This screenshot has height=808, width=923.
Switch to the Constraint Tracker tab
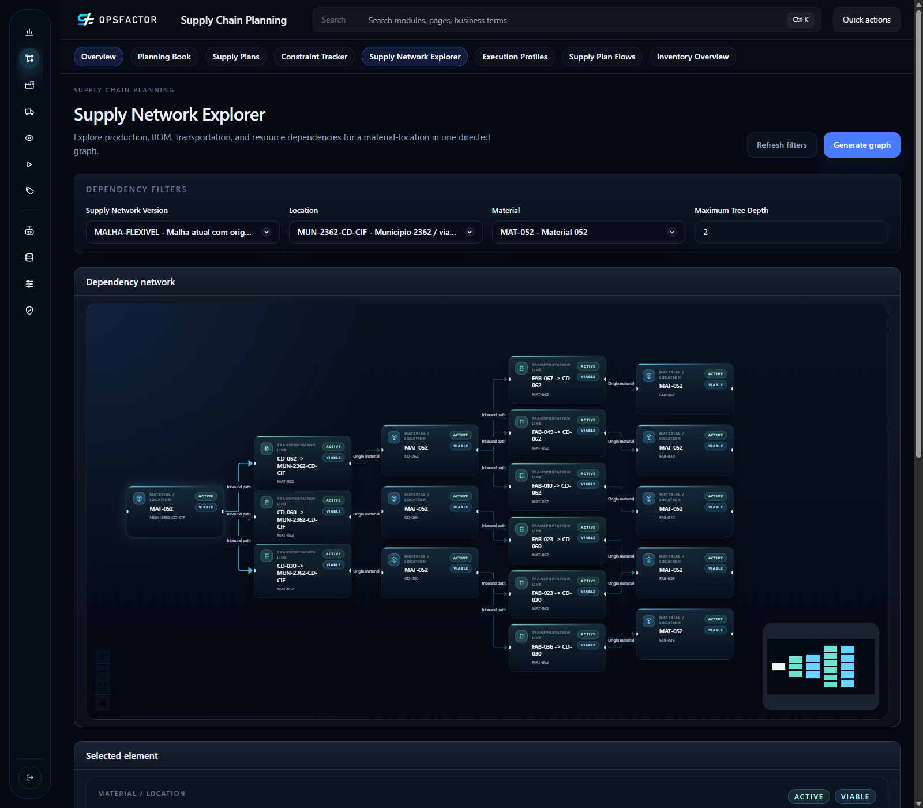pyautogui.click(x=314, y=57)
